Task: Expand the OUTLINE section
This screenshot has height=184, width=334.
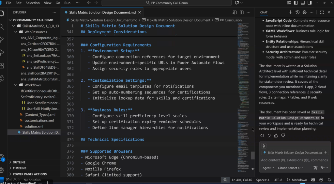Action: 19,162
